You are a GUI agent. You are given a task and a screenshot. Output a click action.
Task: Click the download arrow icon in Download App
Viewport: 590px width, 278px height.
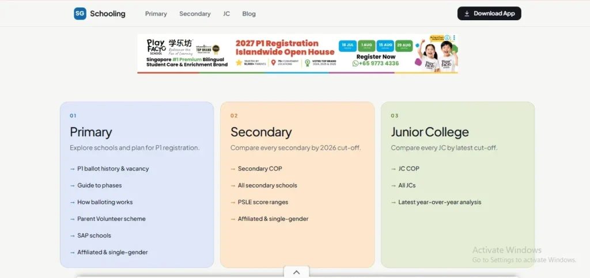(467, 13)
